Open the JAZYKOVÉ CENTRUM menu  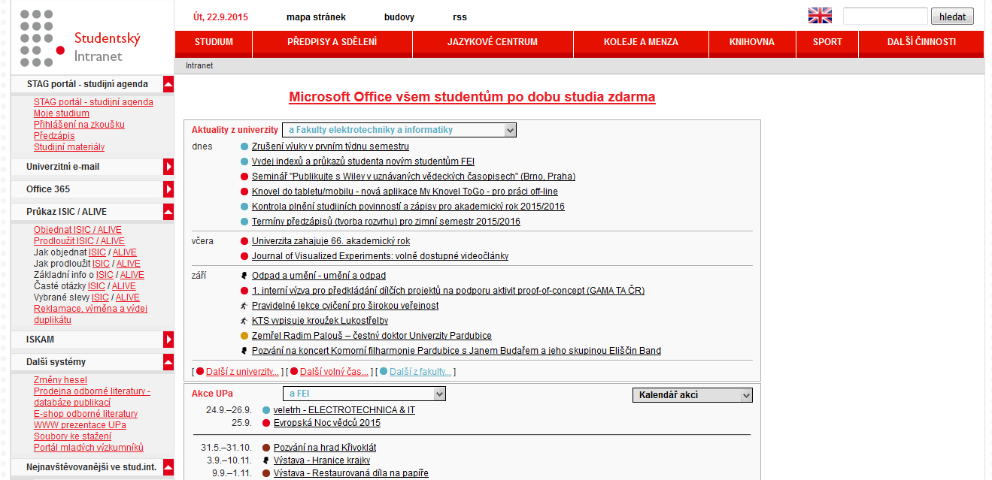tap(493, 42)
